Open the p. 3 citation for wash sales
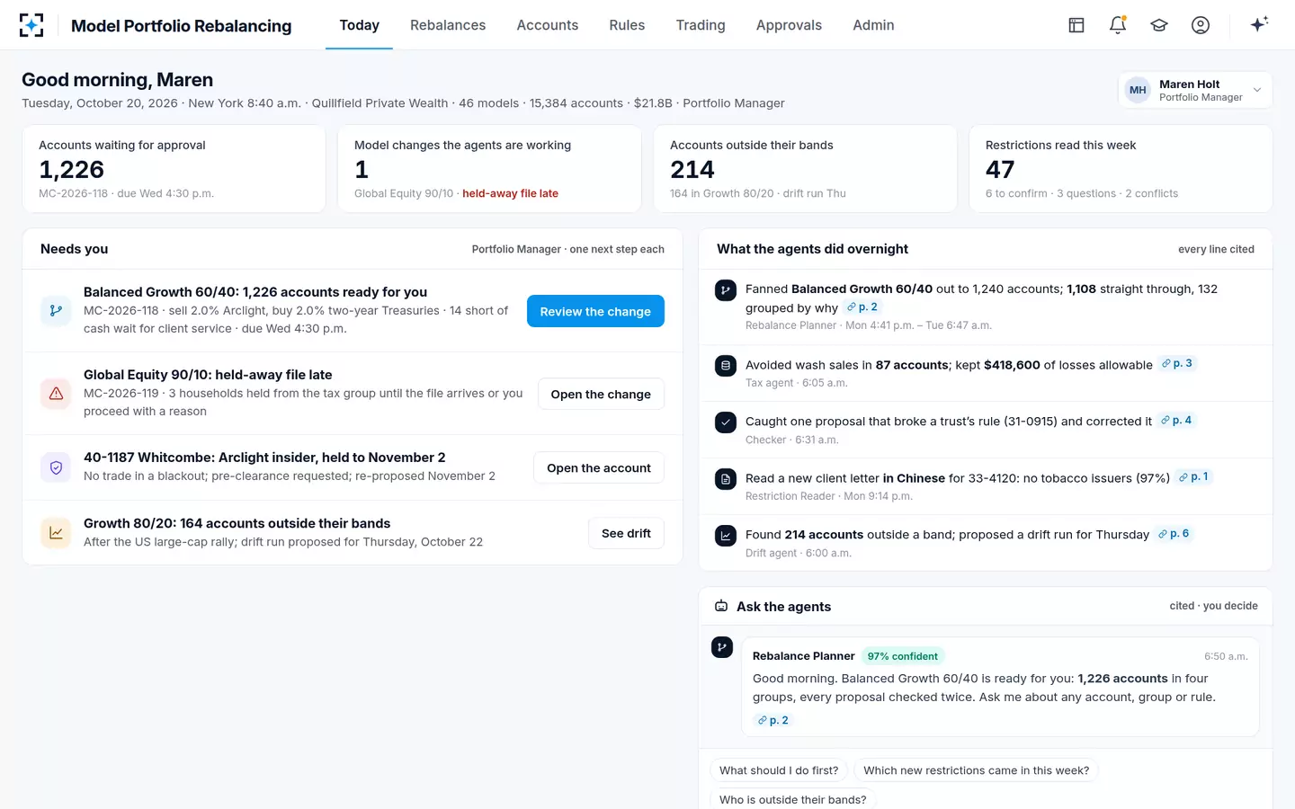The image size is (1295, 809). tap(1177, 363)
